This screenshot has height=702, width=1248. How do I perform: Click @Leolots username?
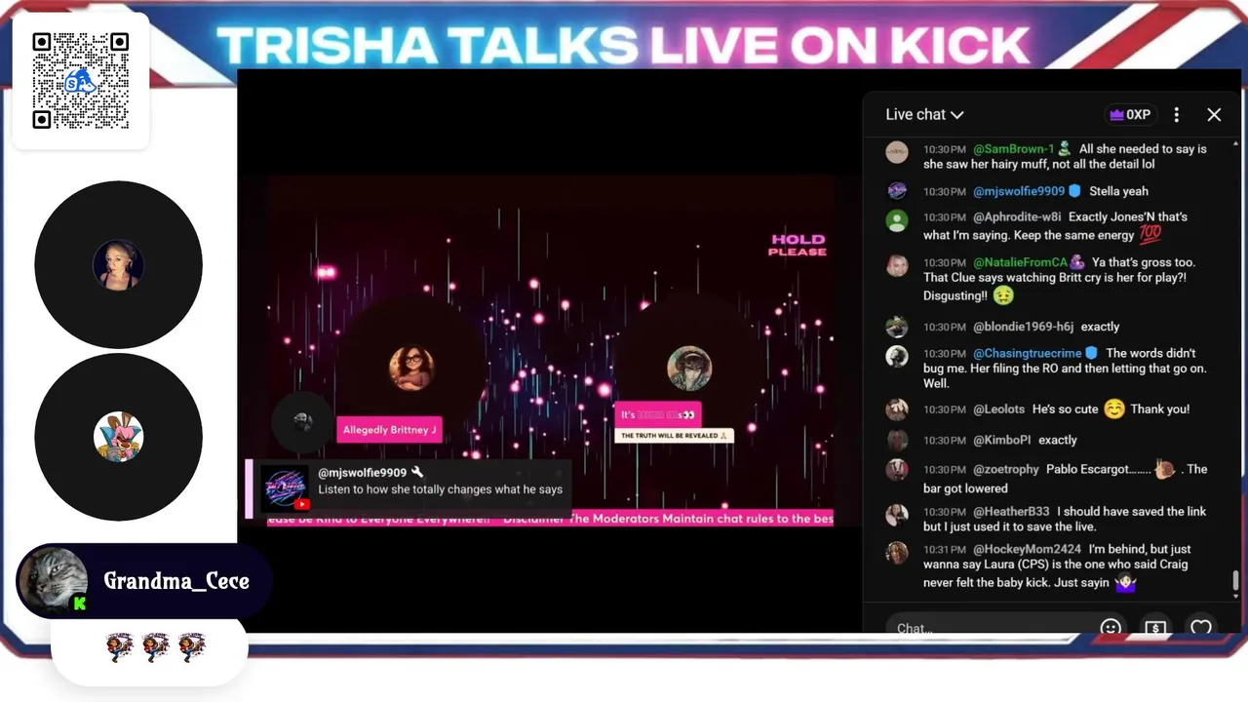tap(999, 409)
